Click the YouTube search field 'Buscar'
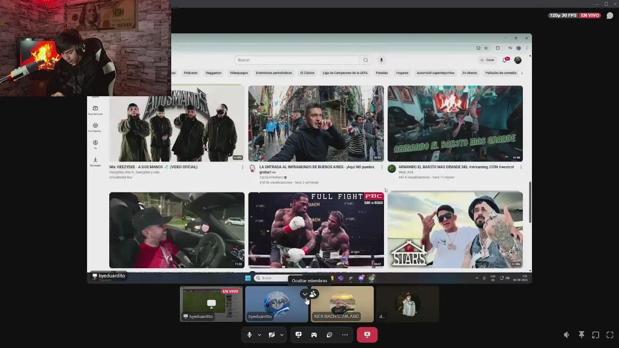The image size is (619, 348). 296,60
